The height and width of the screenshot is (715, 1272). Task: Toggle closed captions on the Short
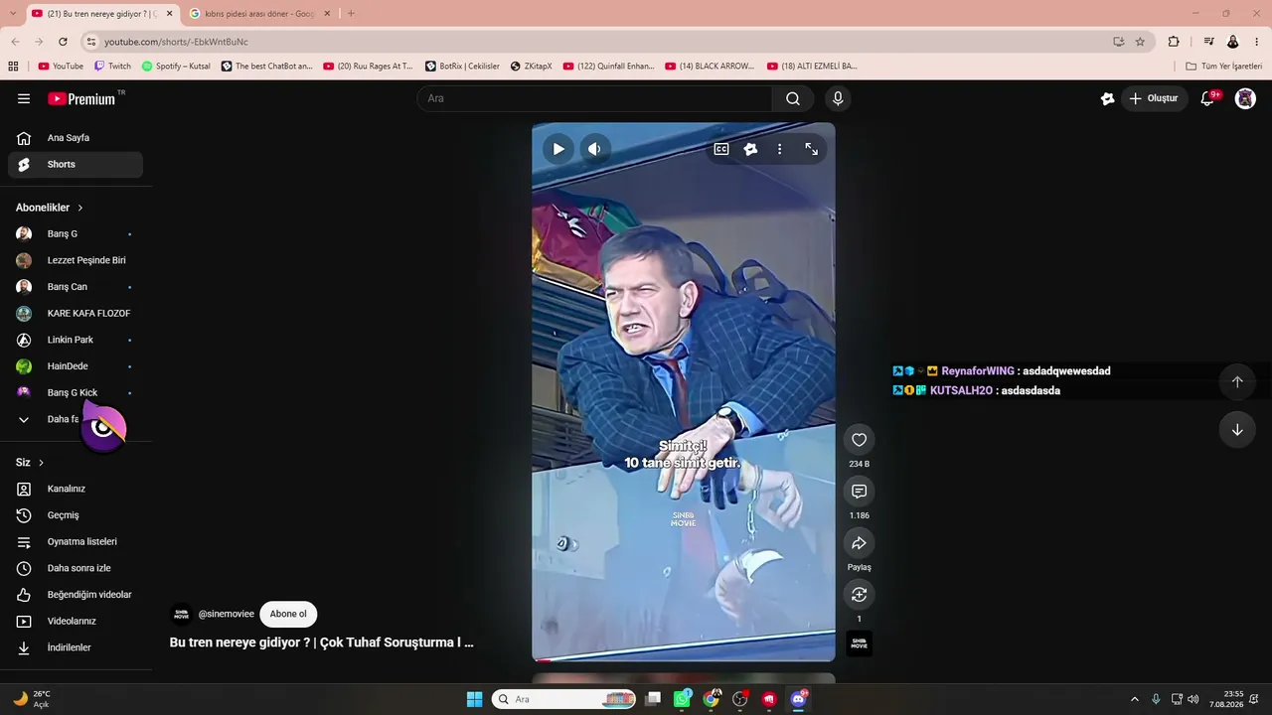point(721,149)
